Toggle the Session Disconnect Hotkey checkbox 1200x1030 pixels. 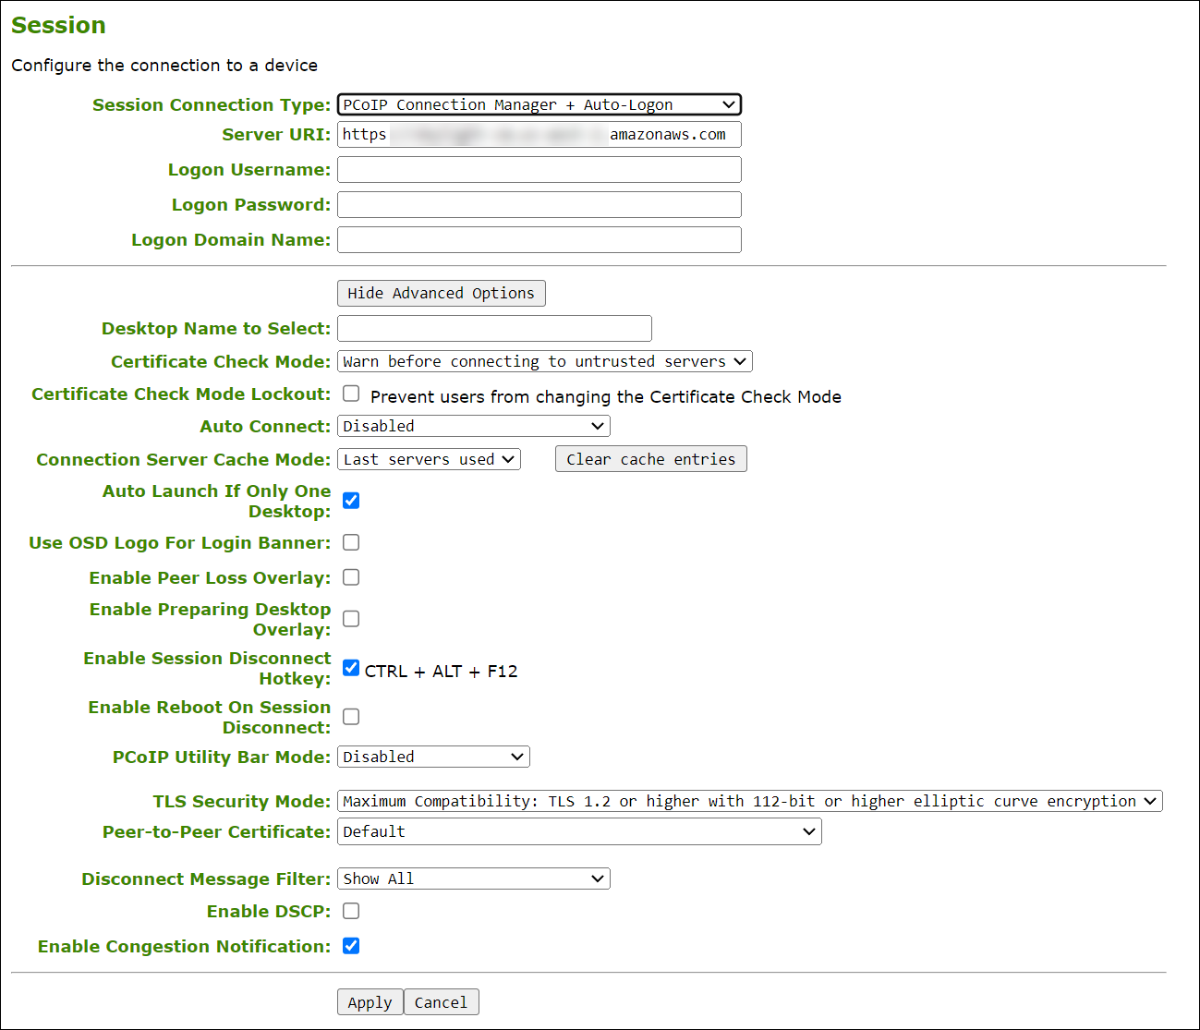[x=351, y=668]
